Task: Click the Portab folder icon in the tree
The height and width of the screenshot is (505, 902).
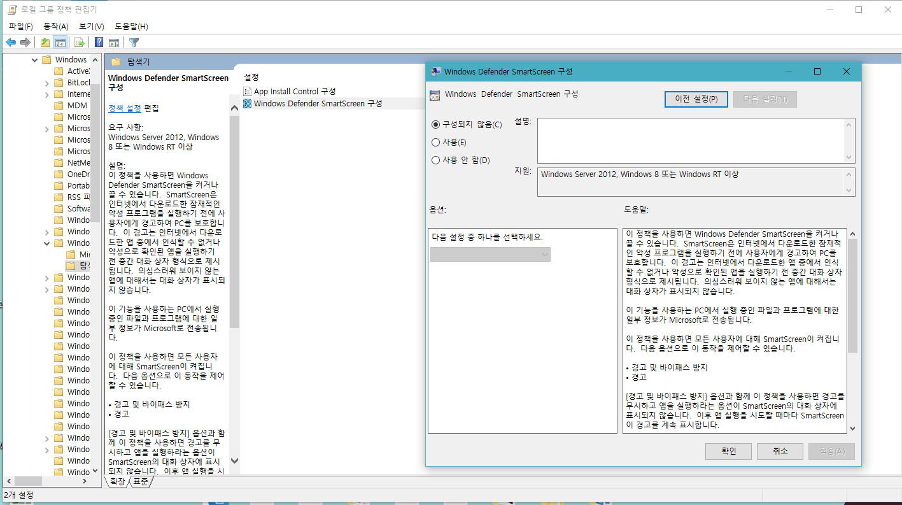Action: tap(59, 186)
